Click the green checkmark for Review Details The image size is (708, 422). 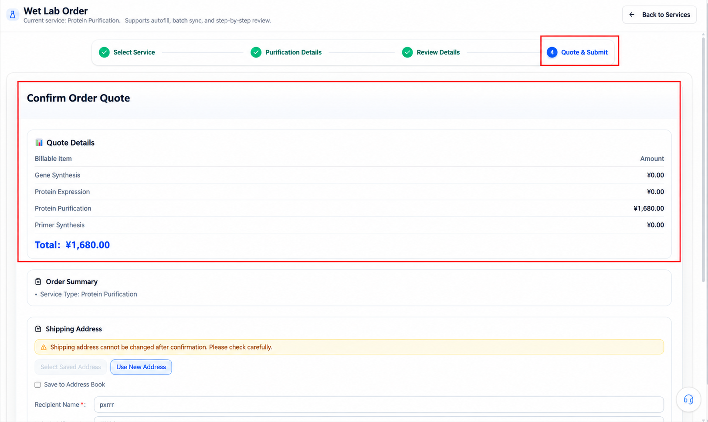click(x=407, y=52)
